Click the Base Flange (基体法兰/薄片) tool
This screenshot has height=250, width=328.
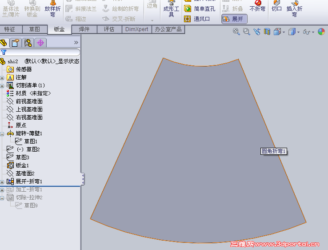coord(11,9)
